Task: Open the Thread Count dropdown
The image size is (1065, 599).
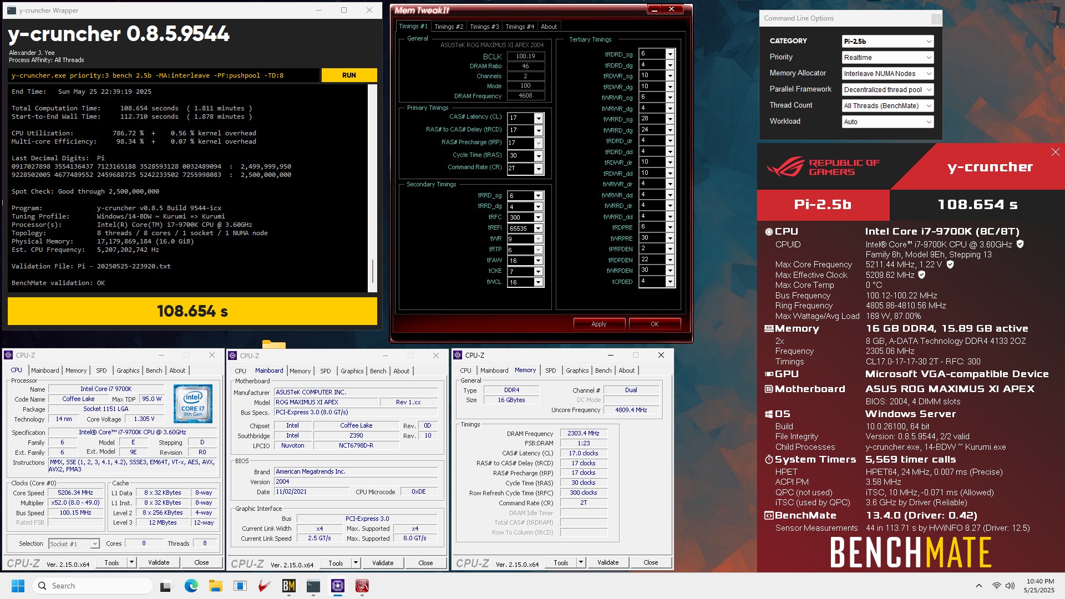Action: [x=887, y=106]
